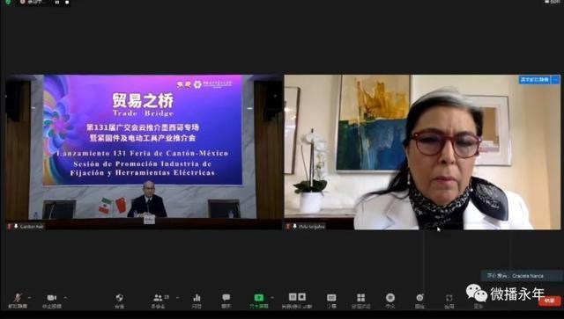Open the Breakout Rooms grid icon
Screen dimensions: 564x319
(360, 301)
